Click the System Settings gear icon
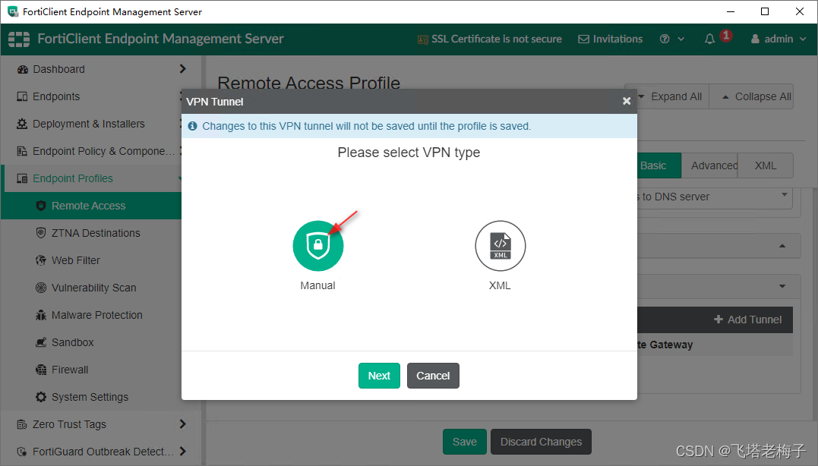Image resolution: width=818 pixels, height=466 pixels. click(41, 397)
